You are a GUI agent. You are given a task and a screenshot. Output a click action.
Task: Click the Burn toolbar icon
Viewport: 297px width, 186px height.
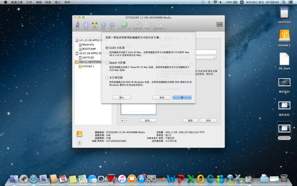tap(95, 24)
